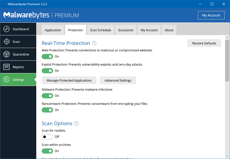Click the Malwarebytes icon in the title bar
Viewport: 230px width, 159px height.
[4, 4]
